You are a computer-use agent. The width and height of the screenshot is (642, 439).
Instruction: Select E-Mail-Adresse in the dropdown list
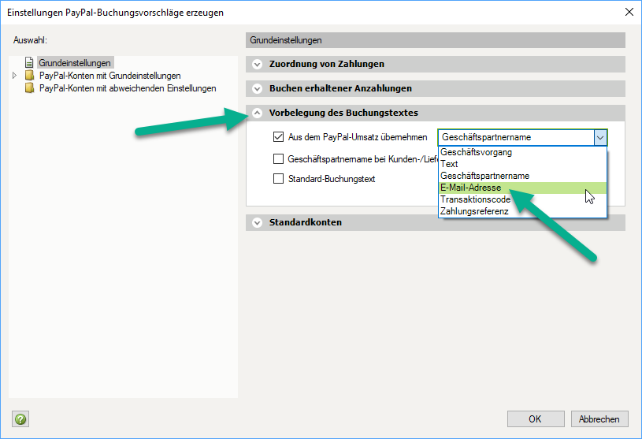522,188
